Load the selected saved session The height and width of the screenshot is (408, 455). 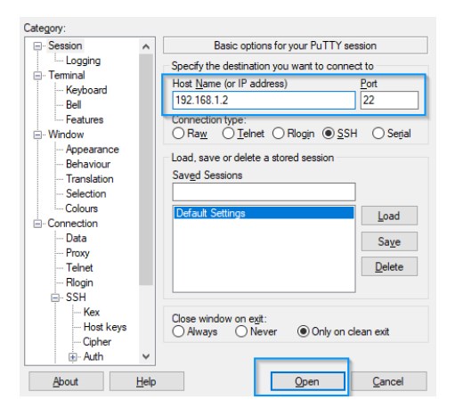click(x=389, y=216)
